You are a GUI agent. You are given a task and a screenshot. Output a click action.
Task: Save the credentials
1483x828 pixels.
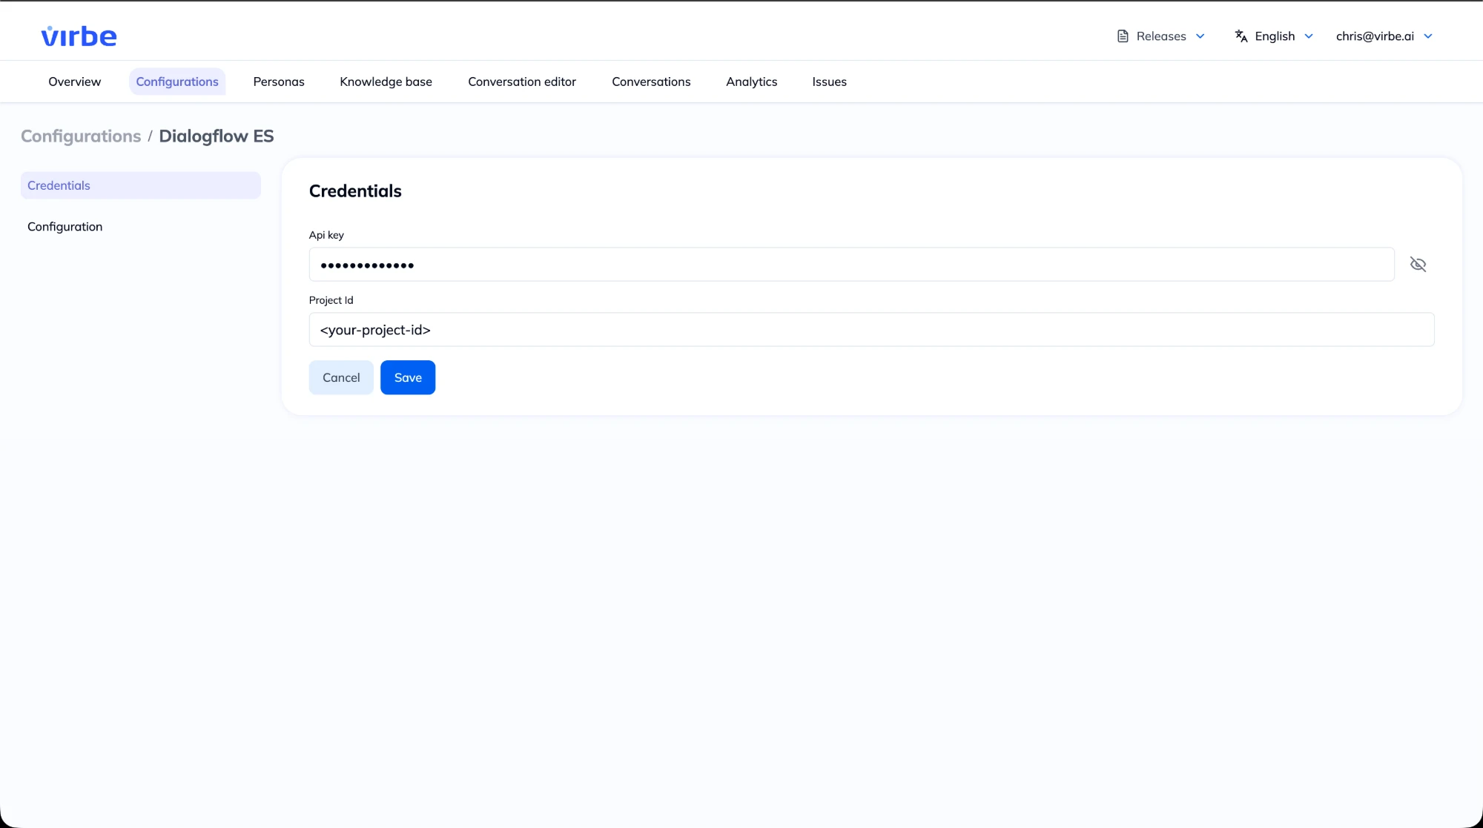coord(408,377)
